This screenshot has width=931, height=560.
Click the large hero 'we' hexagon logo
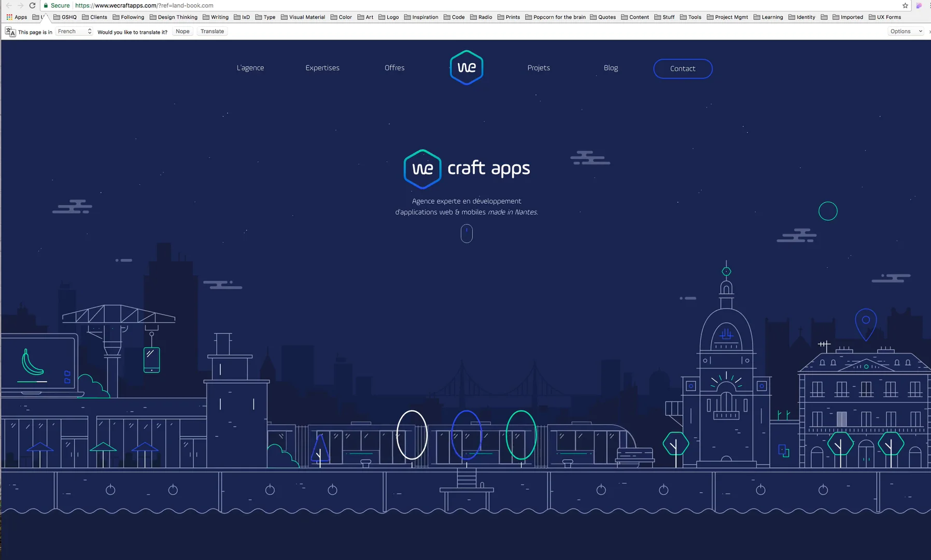click(422, 169)
